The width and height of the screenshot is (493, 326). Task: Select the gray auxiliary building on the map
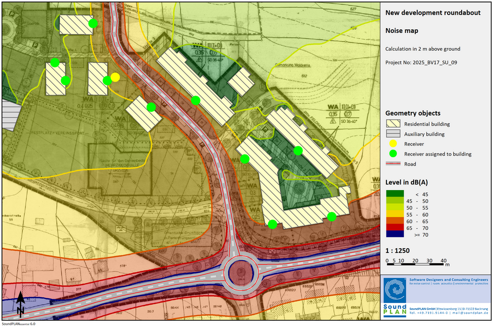pyautogui.click(x=9, y=115)
